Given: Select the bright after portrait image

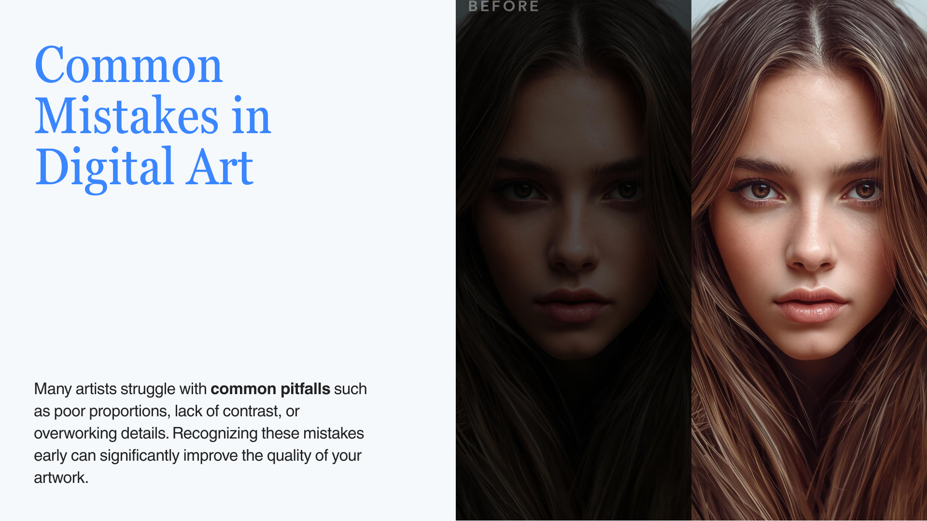Looking at the screenshot, I should click(809, 260).
